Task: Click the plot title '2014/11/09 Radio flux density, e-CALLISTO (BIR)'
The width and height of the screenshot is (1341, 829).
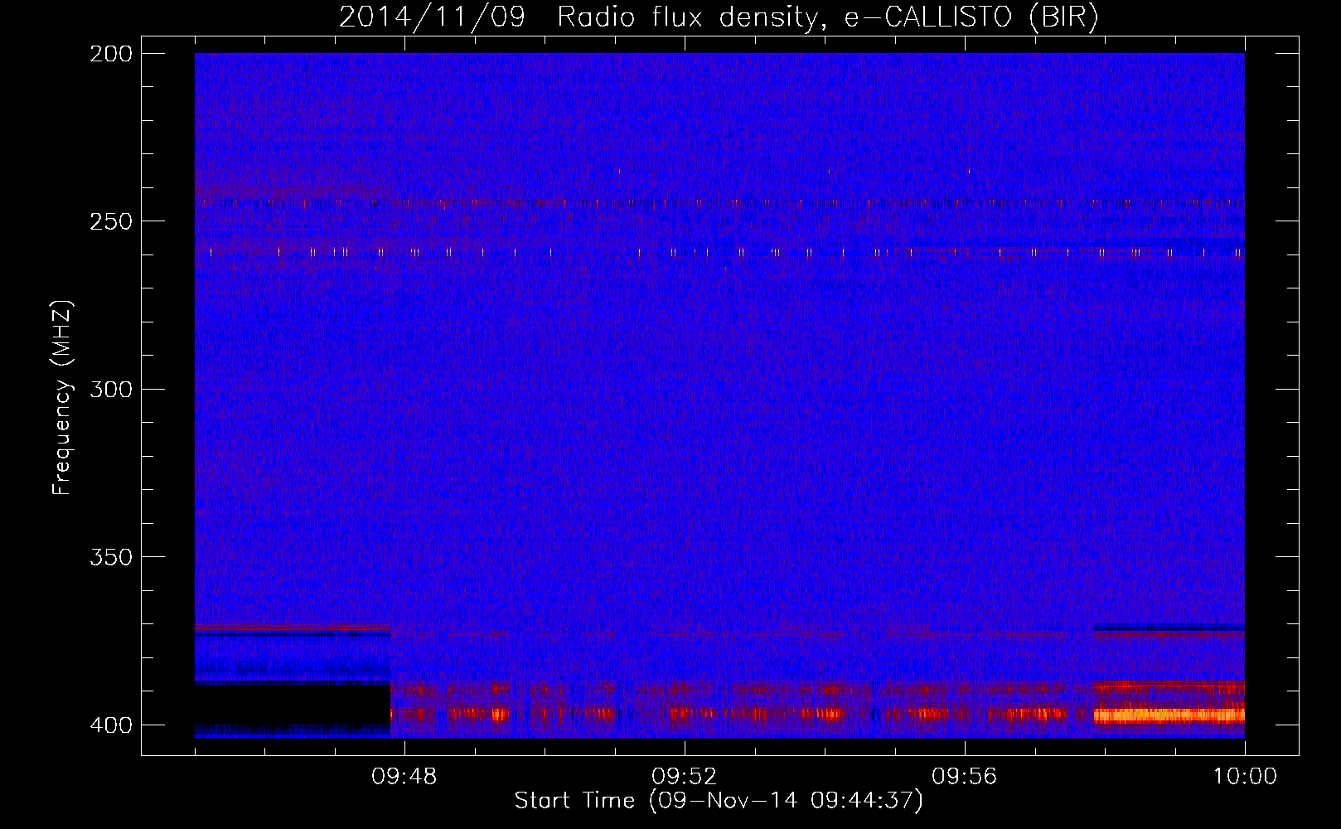Action: 719,17
